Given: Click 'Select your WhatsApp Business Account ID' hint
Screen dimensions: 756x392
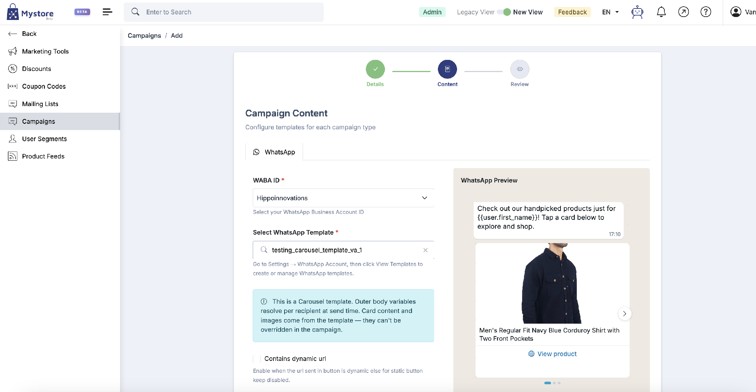Looking at the screenshot, I should click(x=308, y=212).
